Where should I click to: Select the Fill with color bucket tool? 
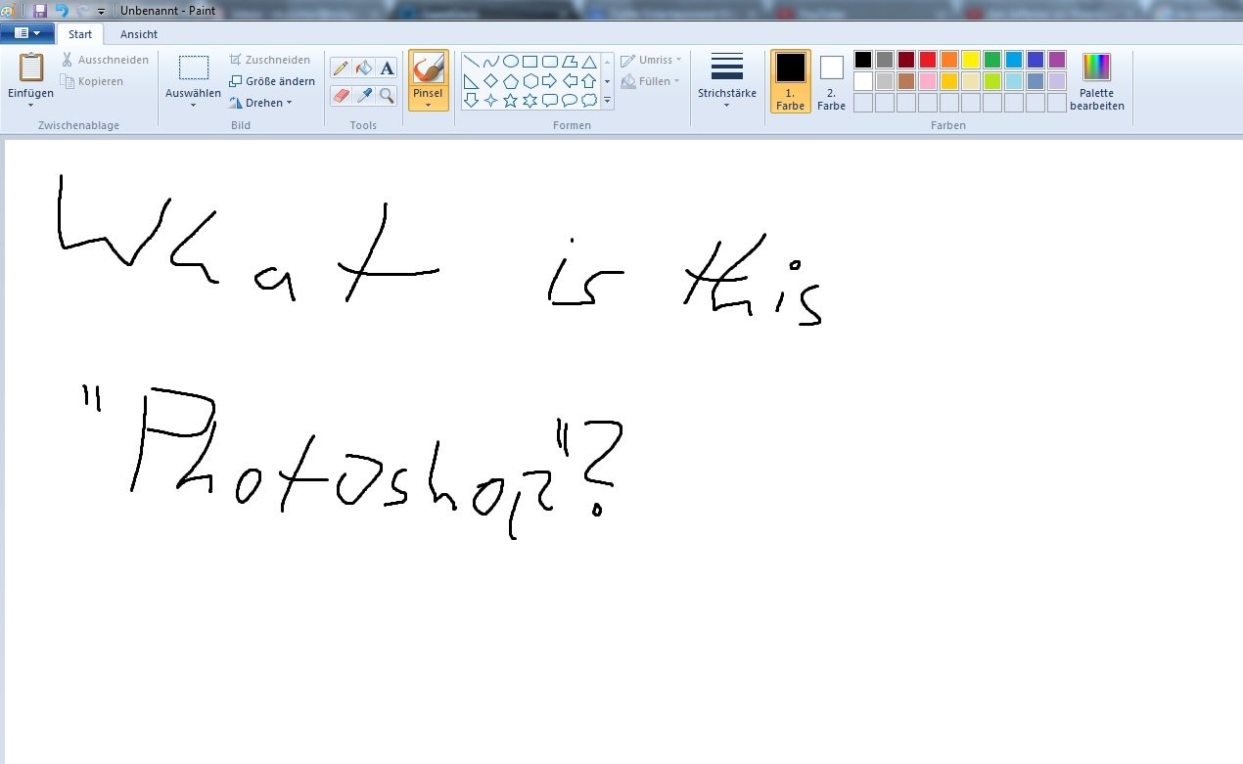point(364,67)
